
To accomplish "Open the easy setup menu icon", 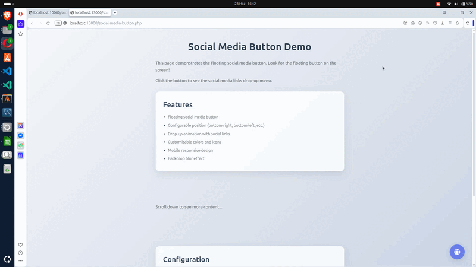I will pos(450,23).
